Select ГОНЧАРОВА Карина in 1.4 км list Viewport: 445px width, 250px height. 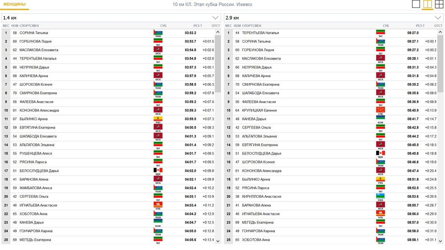click(37, 231)
